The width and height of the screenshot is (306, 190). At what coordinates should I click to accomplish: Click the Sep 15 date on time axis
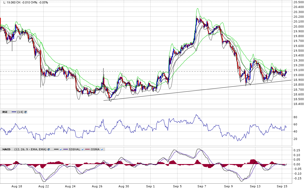(x=283, y=187)
